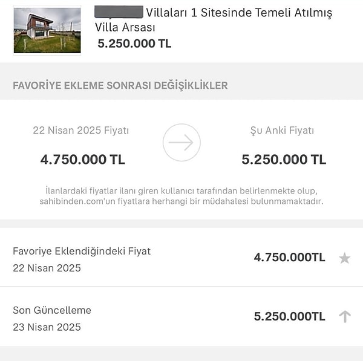
Task: Click the upward arrow price-increase icon
Action: point(344,316)
